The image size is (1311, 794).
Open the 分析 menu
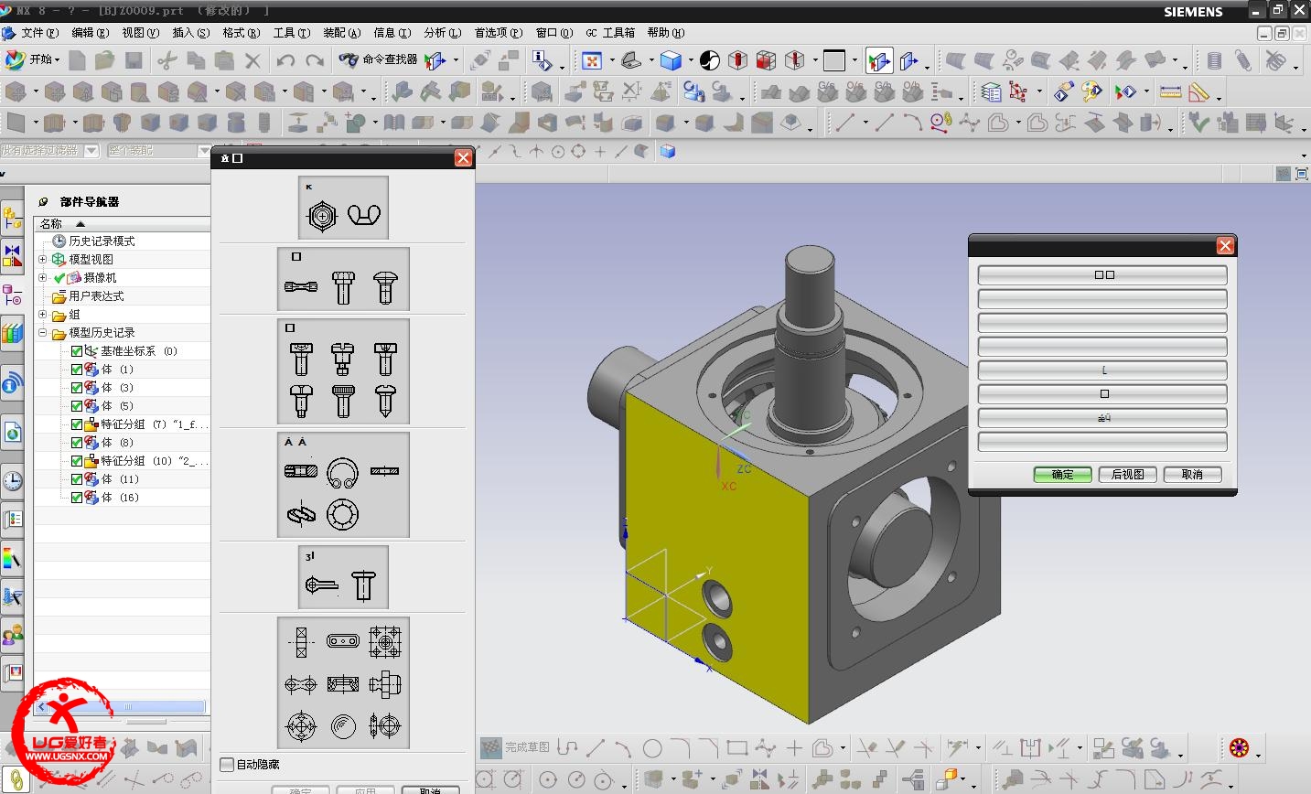pos(442,33)
